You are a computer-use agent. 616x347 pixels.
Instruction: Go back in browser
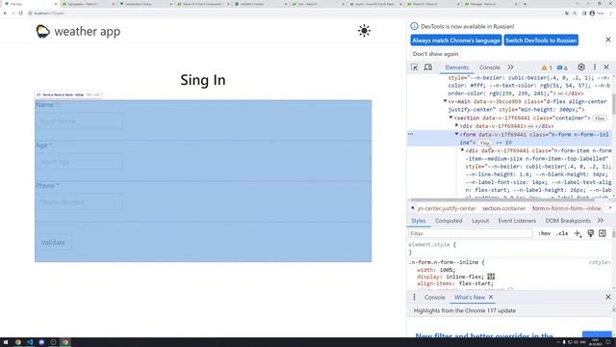pos(5,13)
